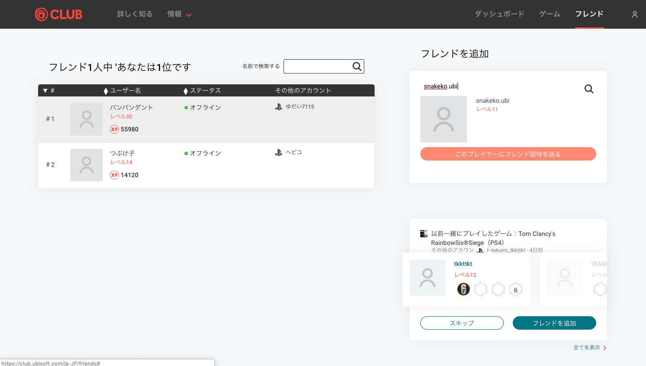Click the レベル11 text under snakeko.ubi
Screen dimensions: 646x366
[x=487, y=109]
